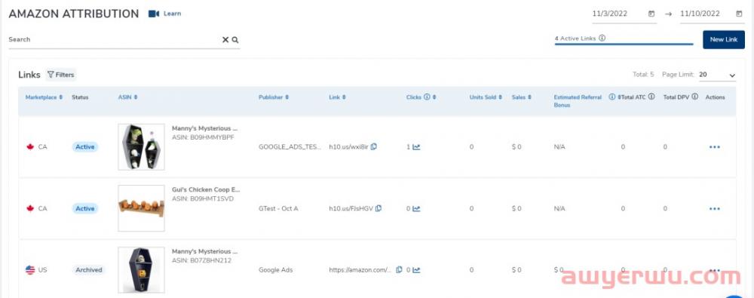This screenshot has width=754, height=298.
Task: Open the end date calendar picker
Action: coord(739,14)
